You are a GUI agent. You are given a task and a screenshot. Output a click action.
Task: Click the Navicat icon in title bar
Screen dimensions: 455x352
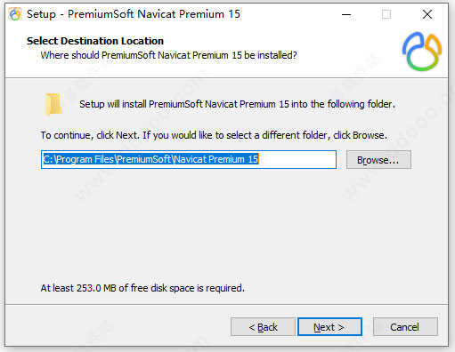click(15, 14)
